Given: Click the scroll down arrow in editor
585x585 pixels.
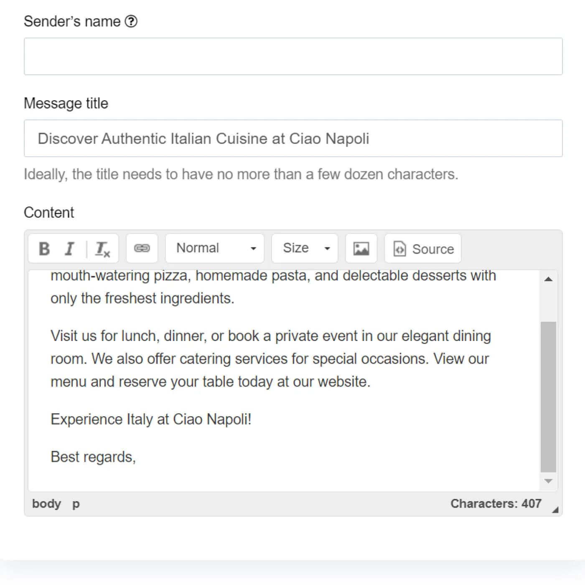Looking at the screenshot, I should pyautogui.click(x=548, y=481).
